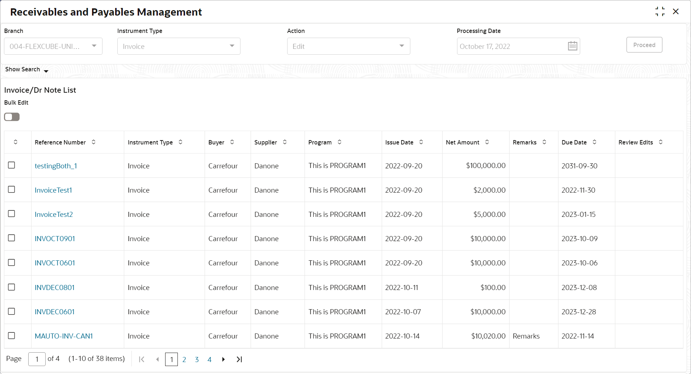
Task: Select the MAUTO-INV-CAN1 row checkbox
Action: pyautogui.click(x=12, y=336)
